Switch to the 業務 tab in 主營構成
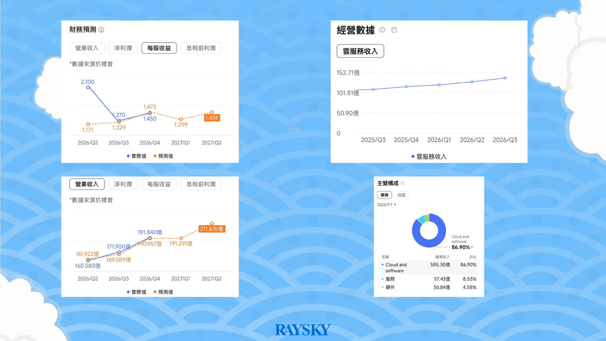 (384, 195)
